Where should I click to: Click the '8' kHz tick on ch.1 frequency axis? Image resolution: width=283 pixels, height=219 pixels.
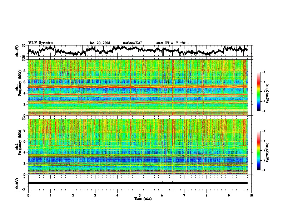coord(25,71)
